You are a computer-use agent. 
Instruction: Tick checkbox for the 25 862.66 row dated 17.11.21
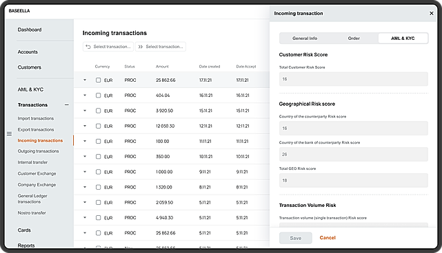click(x=98, y=80)
